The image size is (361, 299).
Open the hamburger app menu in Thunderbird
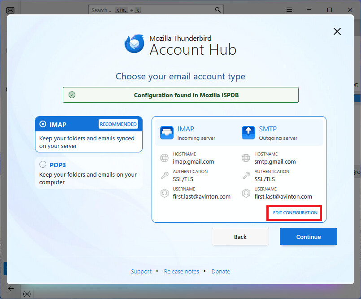click(289, 10)
